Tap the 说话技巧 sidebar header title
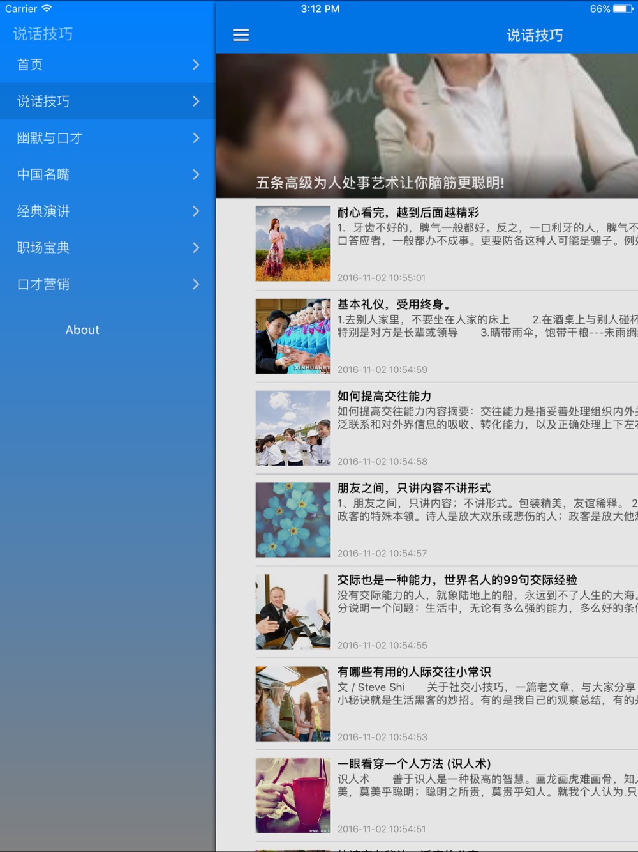Screen dimensions: 638x852 pyautogui.click(x=43, y=34)
